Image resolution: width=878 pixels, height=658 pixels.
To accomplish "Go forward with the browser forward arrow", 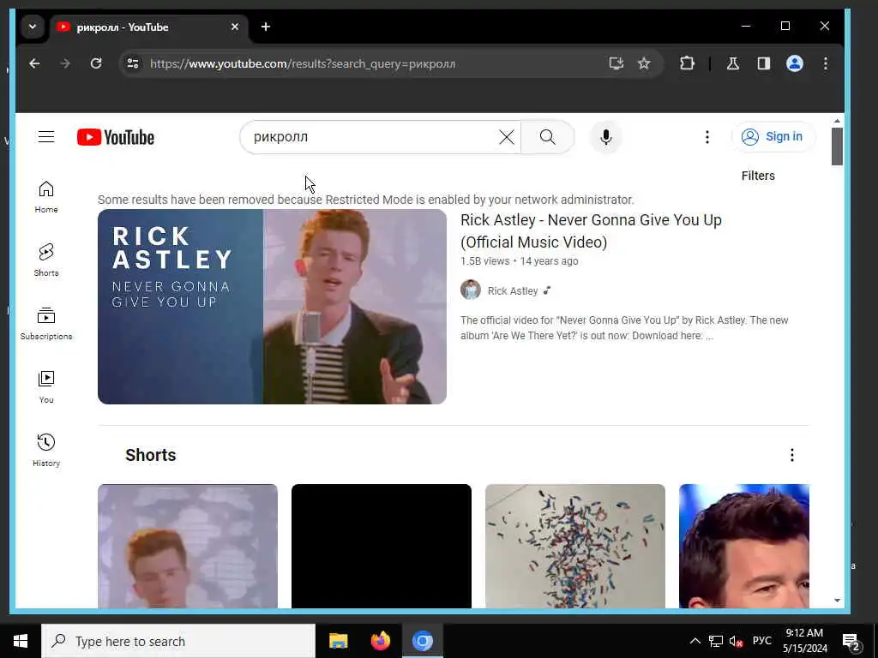I will (65, 63).
